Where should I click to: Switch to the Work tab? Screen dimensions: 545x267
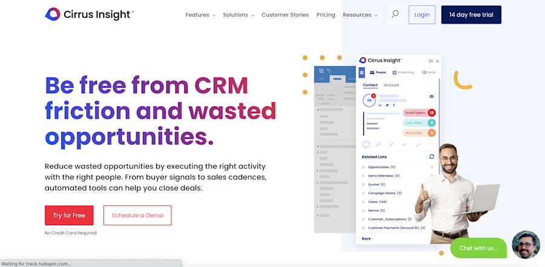429,72
